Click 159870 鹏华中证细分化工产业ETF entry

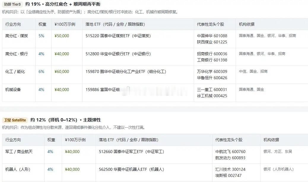tap(126, 71)
